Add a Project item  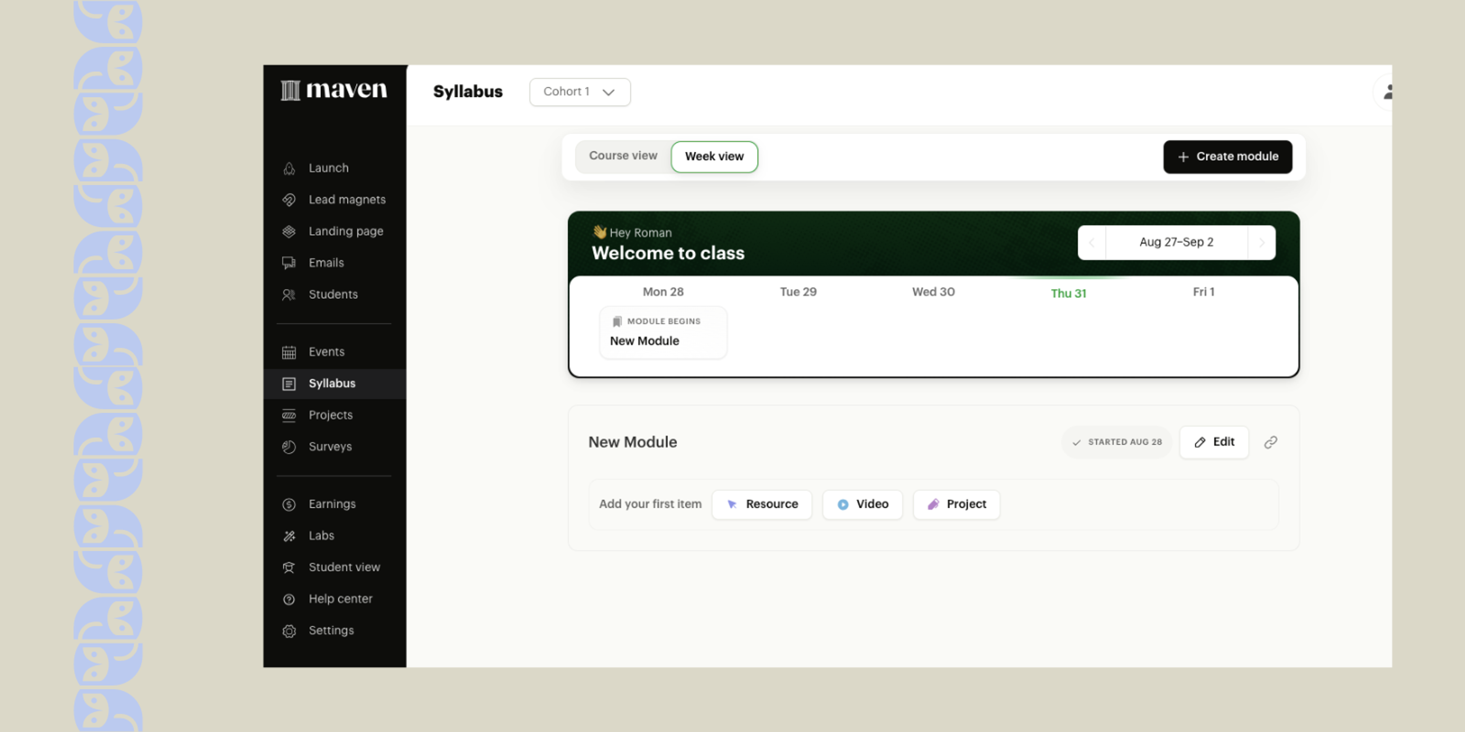tap(956, 505)
